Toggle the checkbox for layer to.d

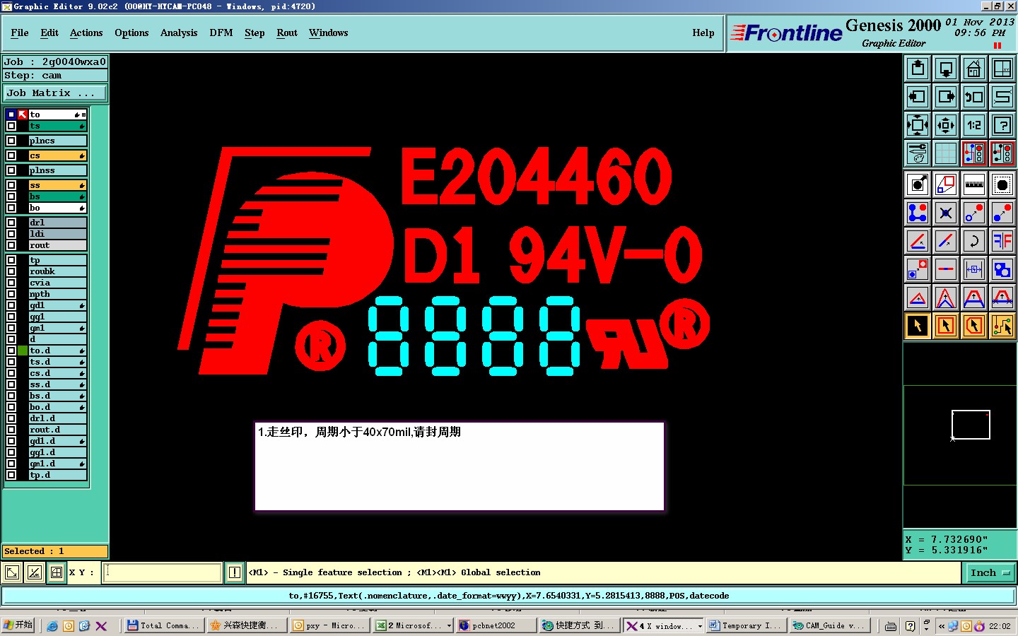pos(11,351)
